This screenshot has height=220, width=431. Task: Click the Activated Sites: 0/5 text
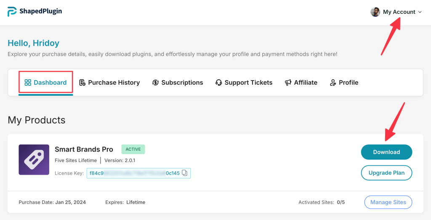pyautogui.click(x=322, y=202)
